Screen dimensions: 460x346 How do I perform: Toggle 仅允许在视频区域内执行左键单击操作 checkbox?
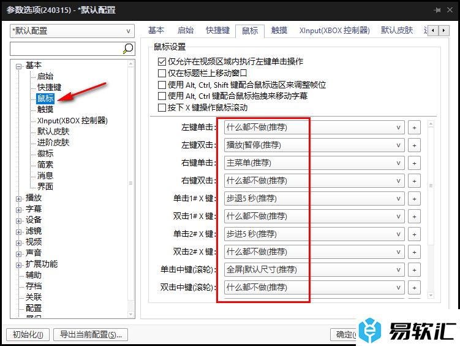pos(162,62)
